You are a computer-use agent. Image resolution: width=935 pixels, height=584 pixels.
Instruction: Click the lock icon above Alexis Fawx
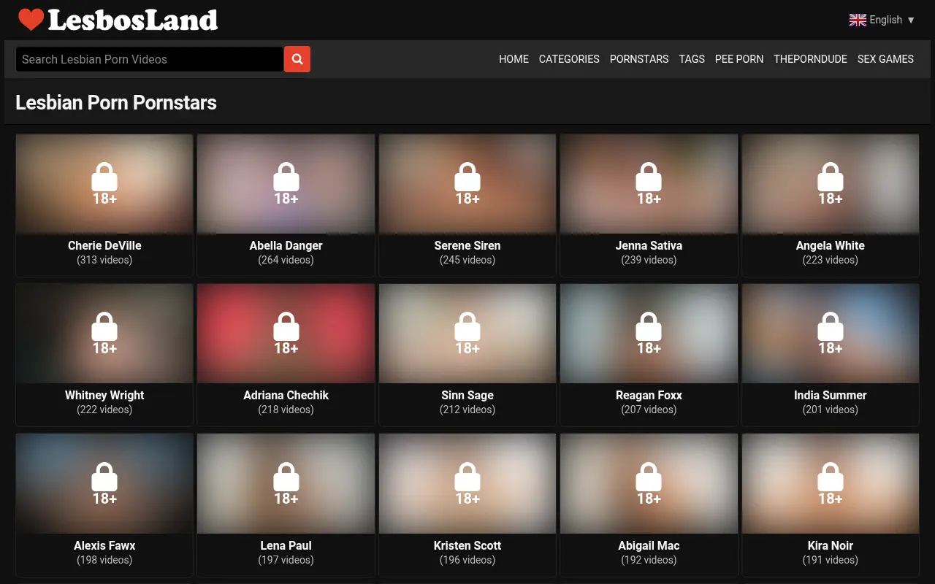point(104,477)
